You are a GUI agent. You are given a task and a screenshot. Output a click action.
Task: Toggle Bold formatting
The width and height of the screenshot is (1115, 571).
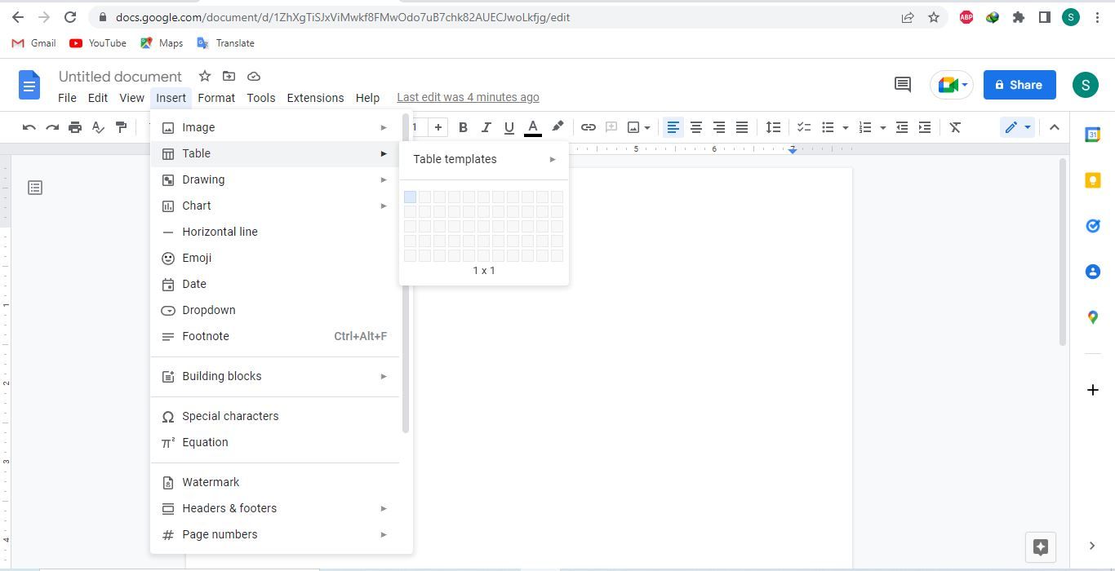(463, 127)
